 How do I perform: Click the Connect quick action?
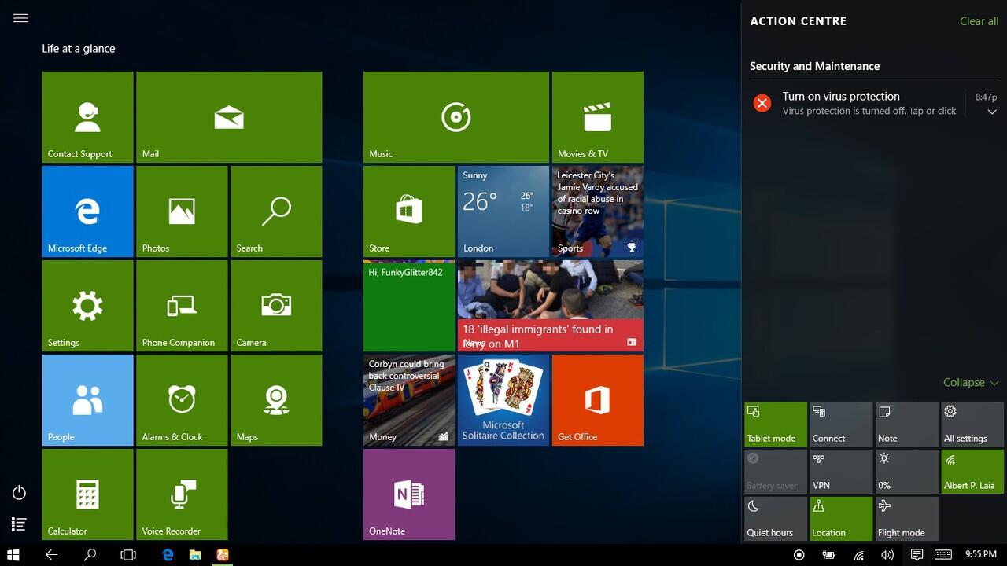click(x=841, y=424)
